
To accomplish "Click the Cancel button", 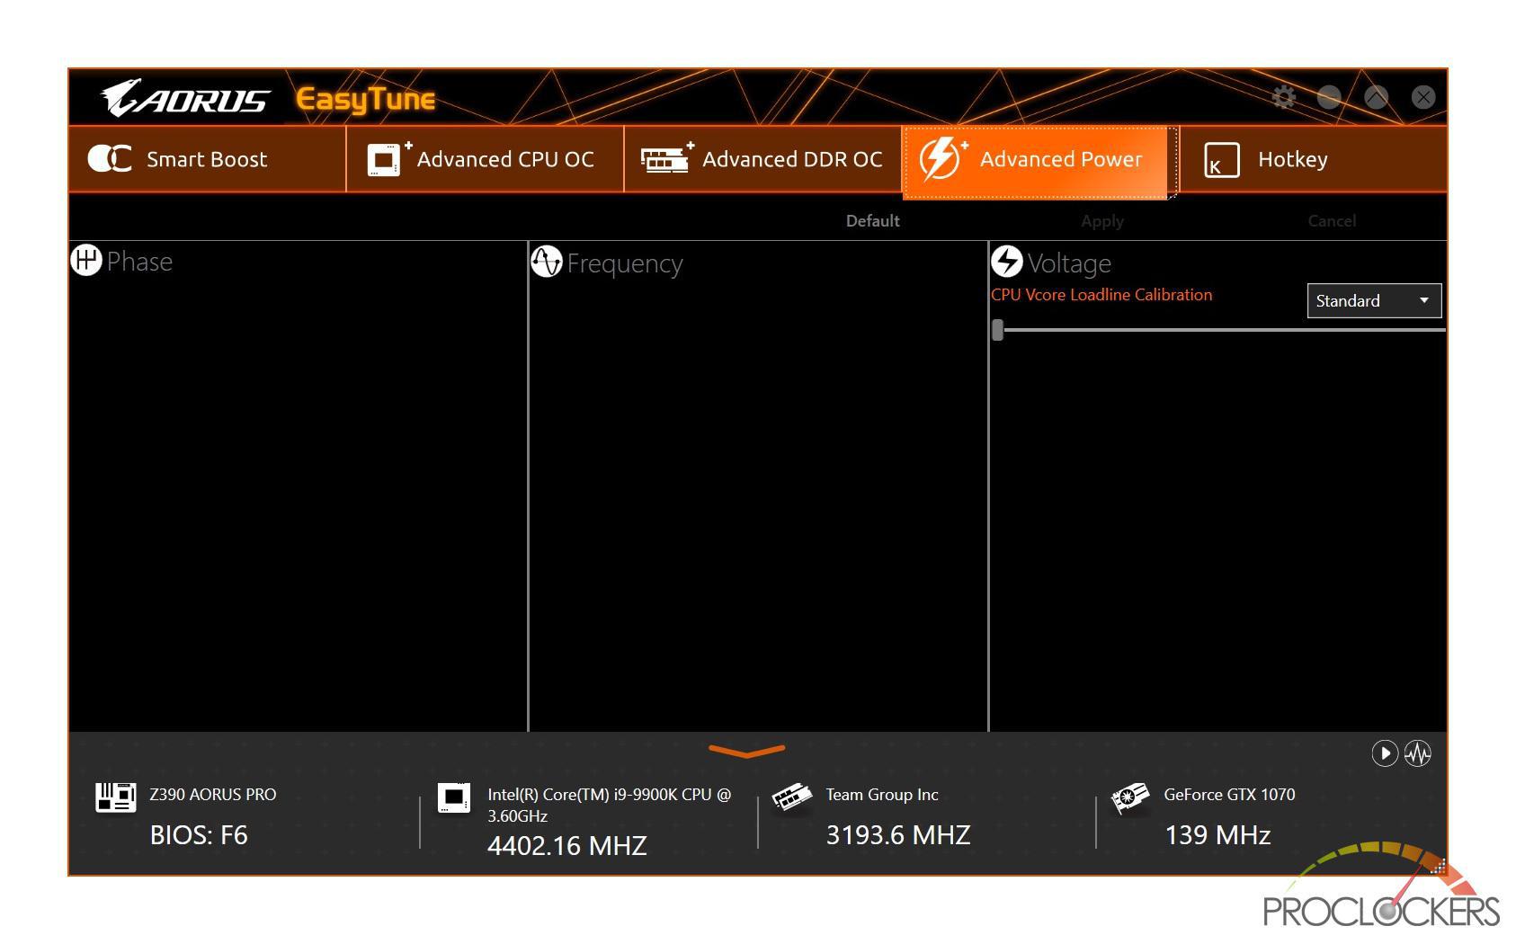I will tap(1332, 221).
